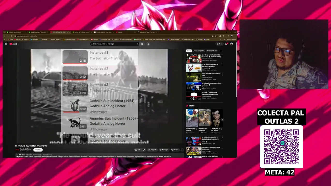331x186 pixels.
Task: Open 'Caso: Tráfico de Grasa Humana 2009' thumbnail
Action: (x=194, y=77)
